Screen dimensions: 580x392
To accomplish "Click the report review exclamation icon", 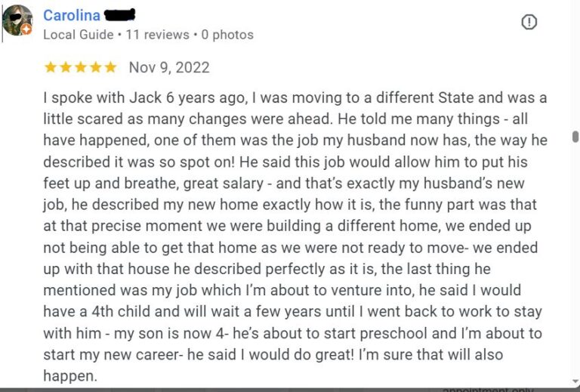I will [529, 22].
